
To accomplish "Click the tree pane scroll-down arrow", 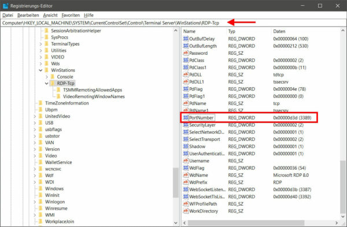I will coord(176,223).
